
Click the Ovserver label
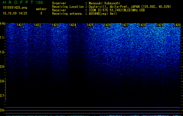59,3
